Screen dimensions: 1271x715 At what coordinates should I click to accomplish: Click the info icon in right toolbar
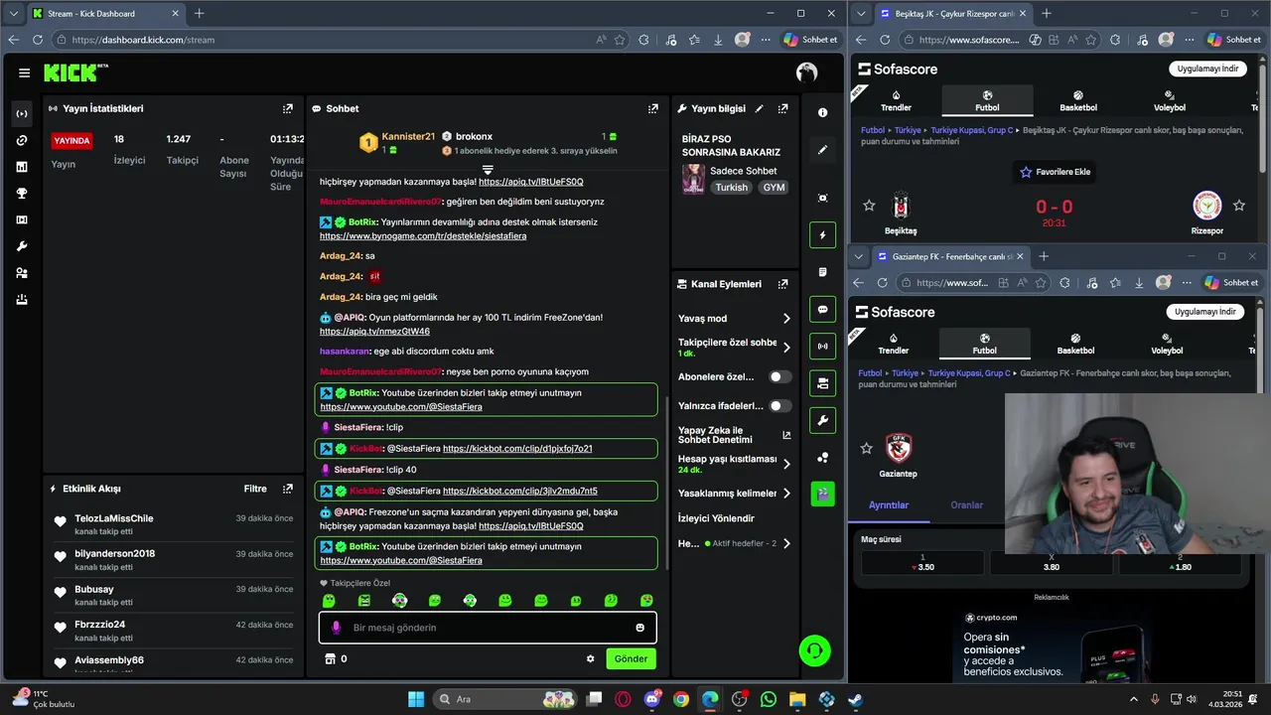[822, 113]
